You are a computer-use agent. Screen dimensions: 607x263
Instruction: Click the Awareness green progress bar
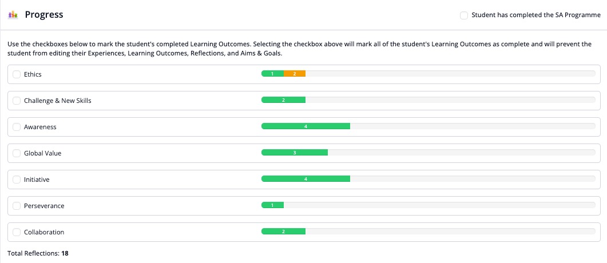click(306, 126)
